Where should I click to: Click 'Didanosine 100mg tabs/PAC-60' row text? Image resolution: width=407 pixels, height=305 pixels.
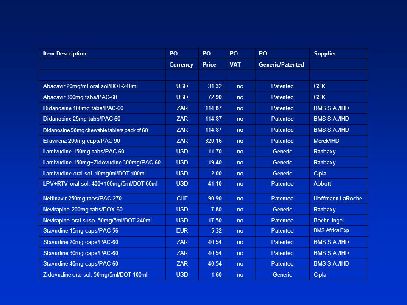(x=83, y=108)
